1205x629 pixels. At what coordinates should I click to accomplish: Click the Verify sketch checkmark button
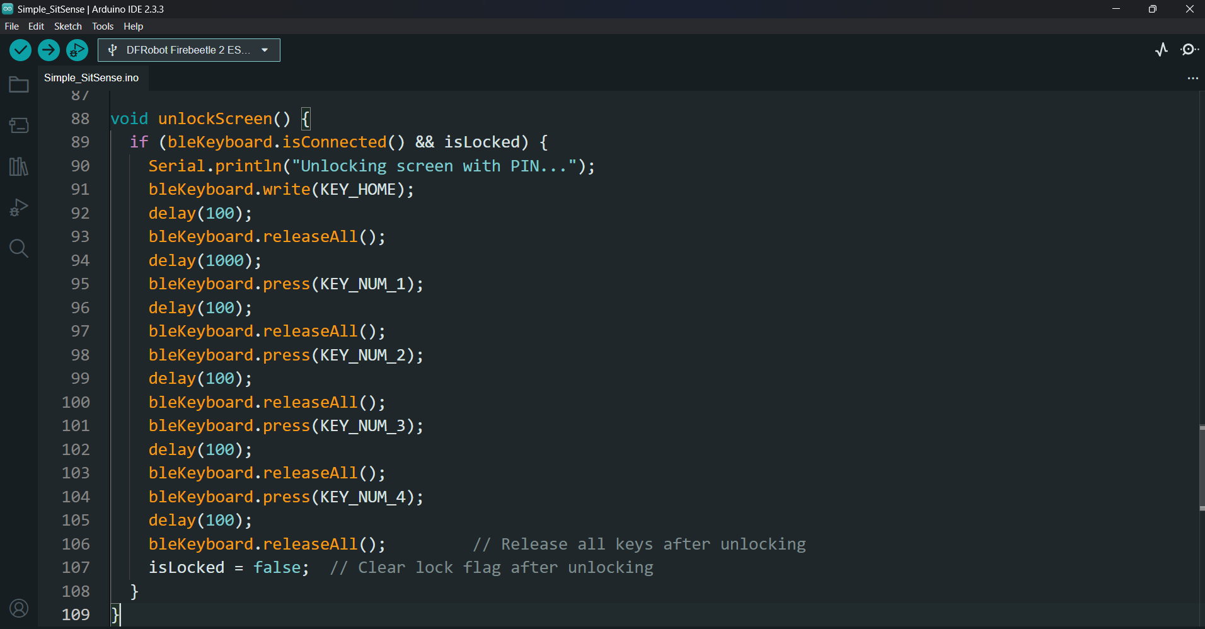pyautogui.click(x=20, y=50)
